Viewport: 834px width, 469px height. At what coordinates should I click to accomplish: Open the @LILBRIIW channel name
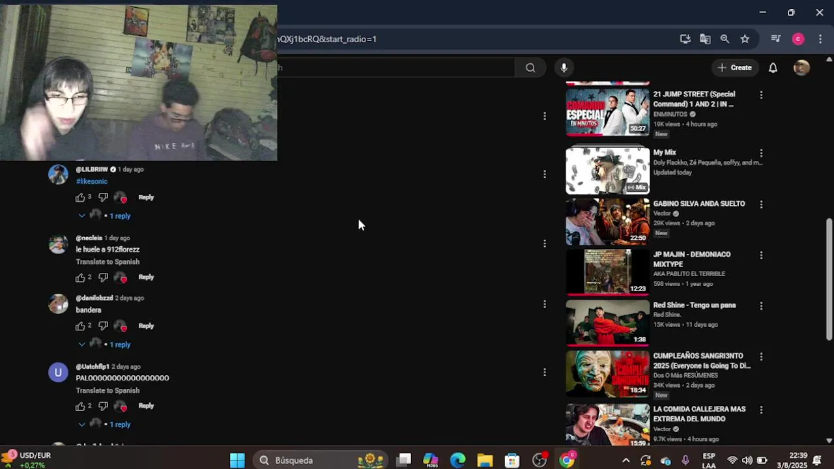[92, 169]
